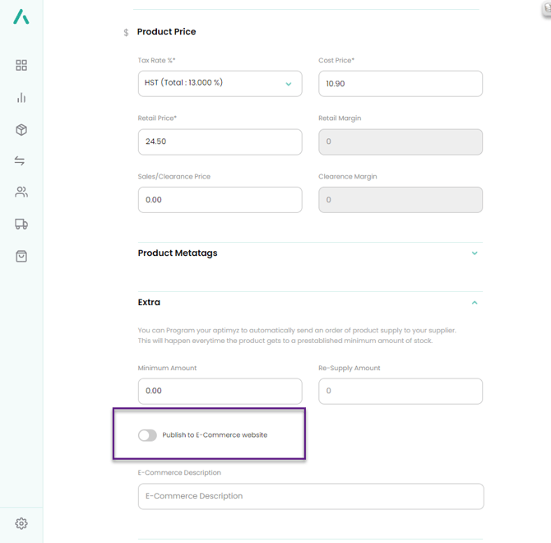The width and height of the screenshot is (551, 543).
Task: Open the delivery truck icon
Action: [21, 224]
